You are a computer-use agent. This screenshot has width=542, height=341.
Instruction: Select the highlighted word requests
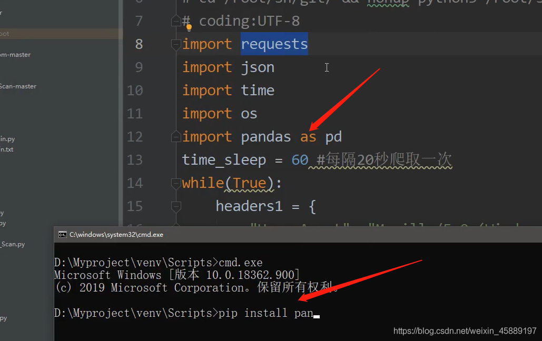point(274,44)
